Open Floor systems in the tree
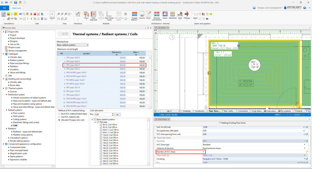Screen dimensions: 312x169 click(19, 113)
